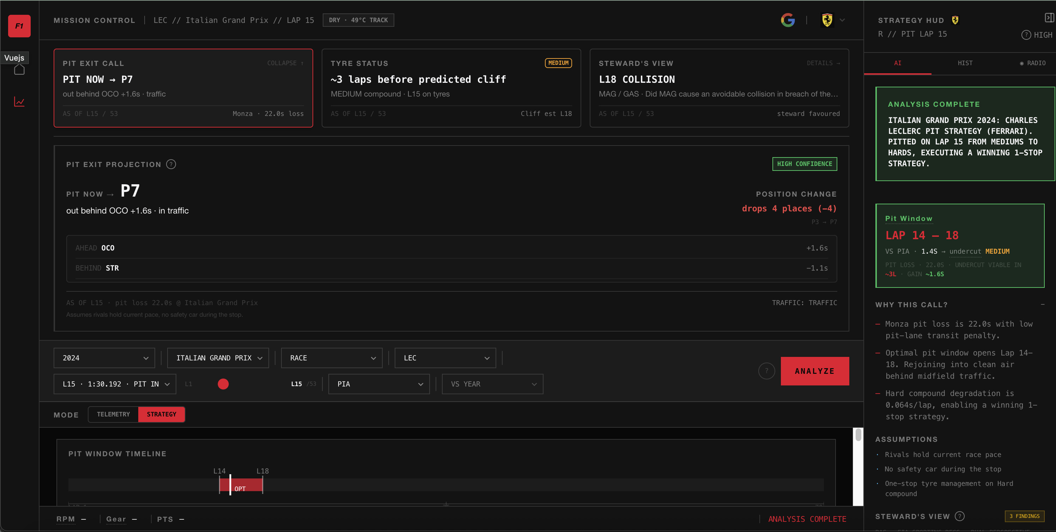Click the AHEAD OCO row
This screenshot has width=1056, height=532.
click(x=451, y=248)
